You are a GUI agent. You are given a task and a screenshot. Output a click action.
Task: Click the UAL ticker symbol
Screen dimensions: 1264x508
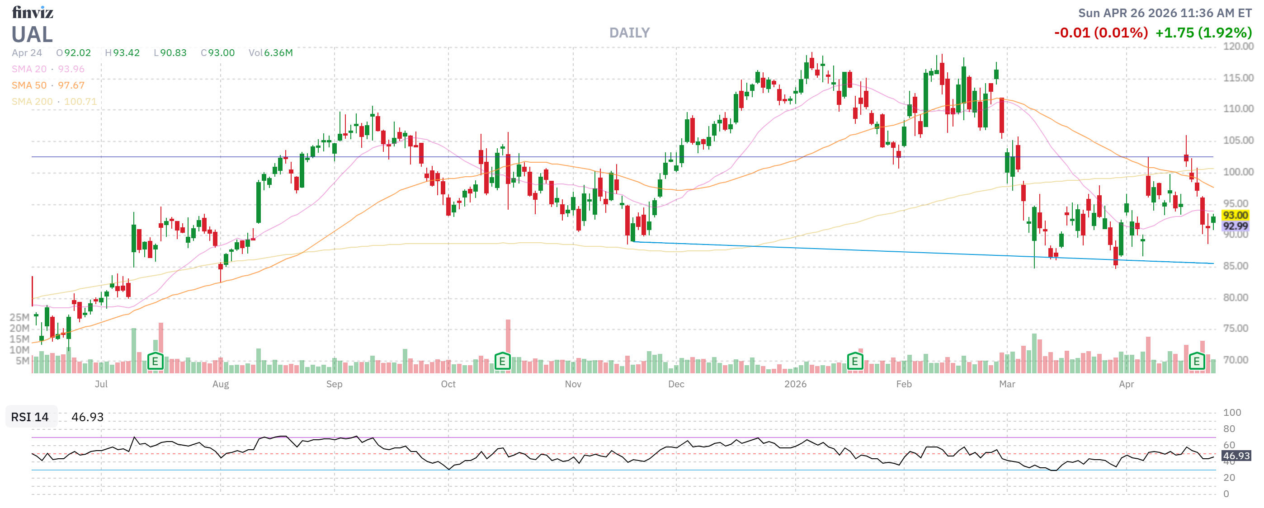pyautogui.click(x=32, y=35)
